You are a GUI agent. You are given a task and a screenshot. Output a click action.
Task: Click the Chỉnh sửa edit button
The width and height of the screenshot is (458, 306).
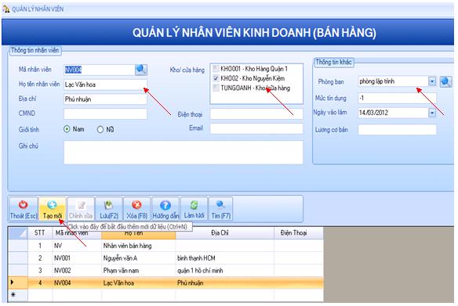click(x=81, y=209)
